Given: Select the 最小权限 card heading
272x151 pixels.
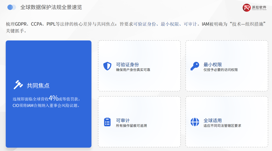Looking at the screenshot, I should pos(213,65).
